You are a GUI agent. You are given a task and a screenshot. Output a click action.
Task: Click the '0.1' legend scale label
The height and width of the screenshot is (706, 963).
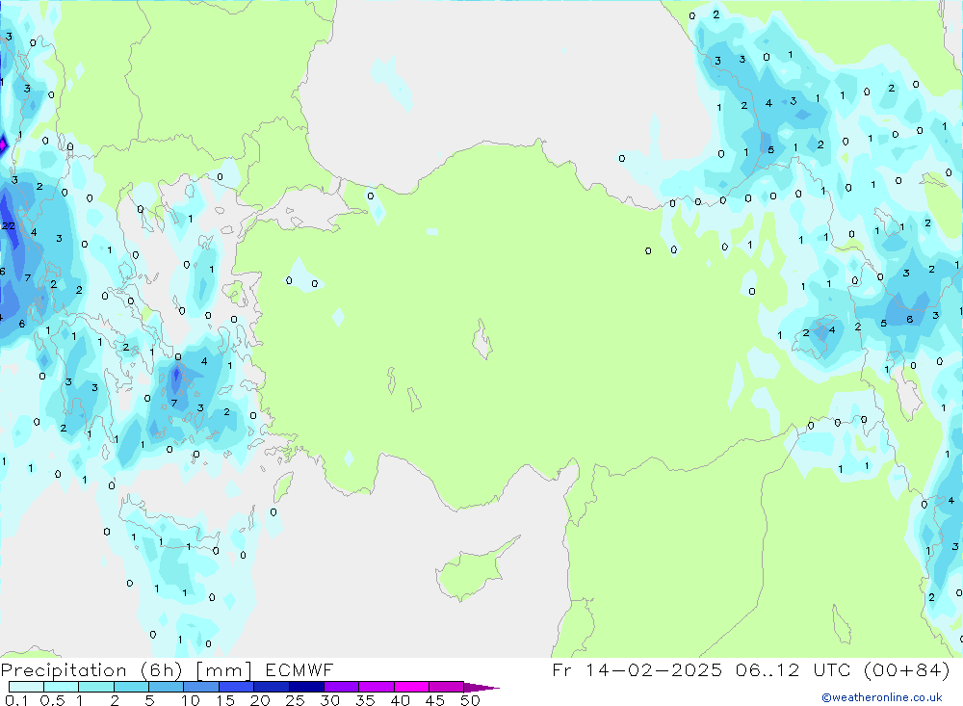click(x=16, y=700)
